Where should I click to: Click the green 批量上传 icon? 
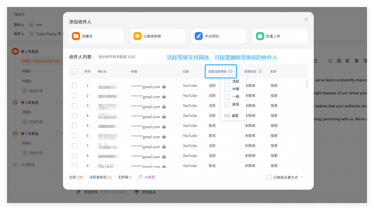pyautogui.click(x=260, y=36)
